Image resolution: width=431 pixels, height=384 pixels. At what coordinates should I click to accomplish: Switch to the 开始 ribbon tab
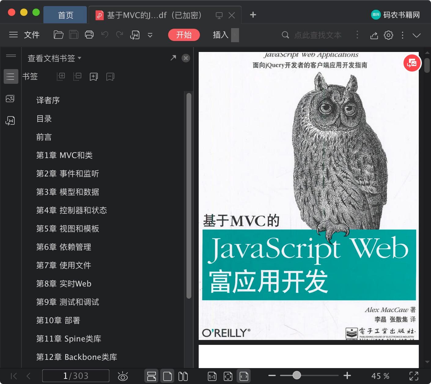pos(184,35)
